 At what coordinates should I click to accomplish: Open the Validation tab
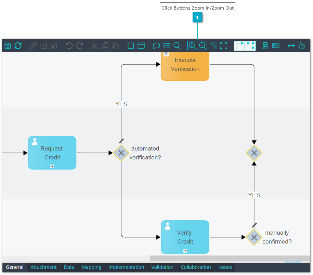click(x=162, y=267)
